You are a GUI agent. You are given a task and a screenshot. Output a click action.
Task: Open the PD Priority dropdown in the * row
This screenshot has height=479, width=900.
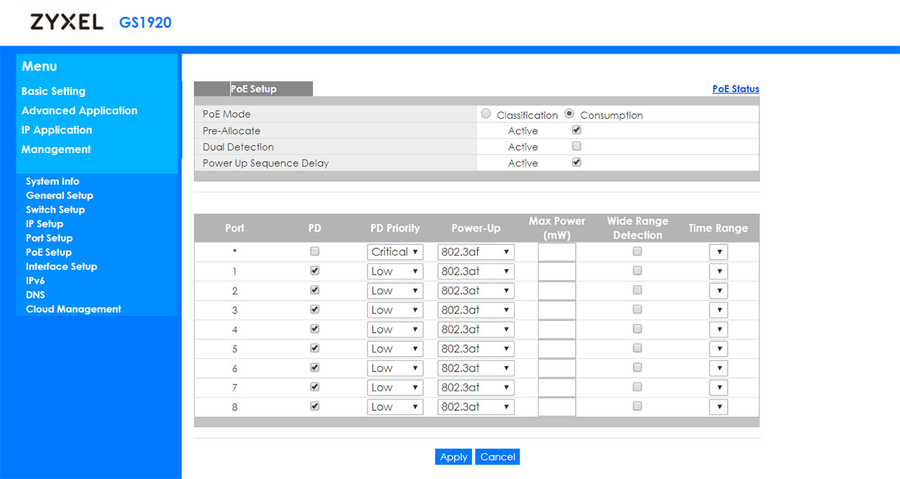point(395,252)
